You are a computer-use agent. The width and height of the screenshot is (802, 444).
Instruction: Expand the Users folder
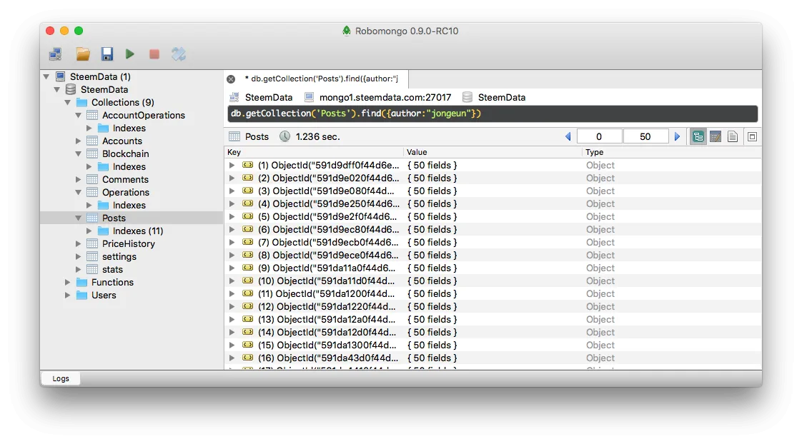pos(67,295)
